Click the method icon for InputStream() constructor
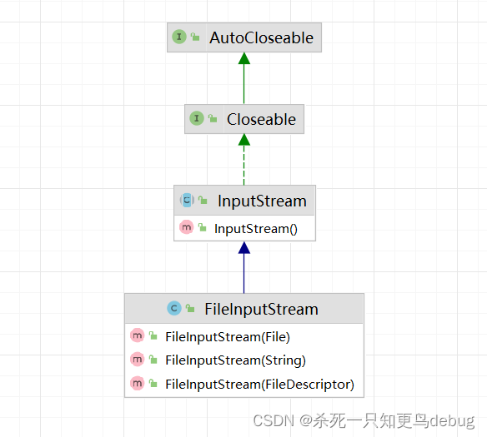Screen dimensions: 487x437 (186, 227)
